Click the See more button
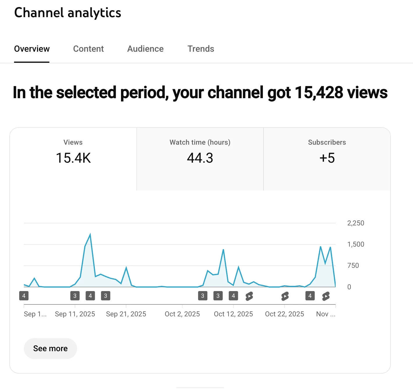The image size is (413, 391). (50, 348)
